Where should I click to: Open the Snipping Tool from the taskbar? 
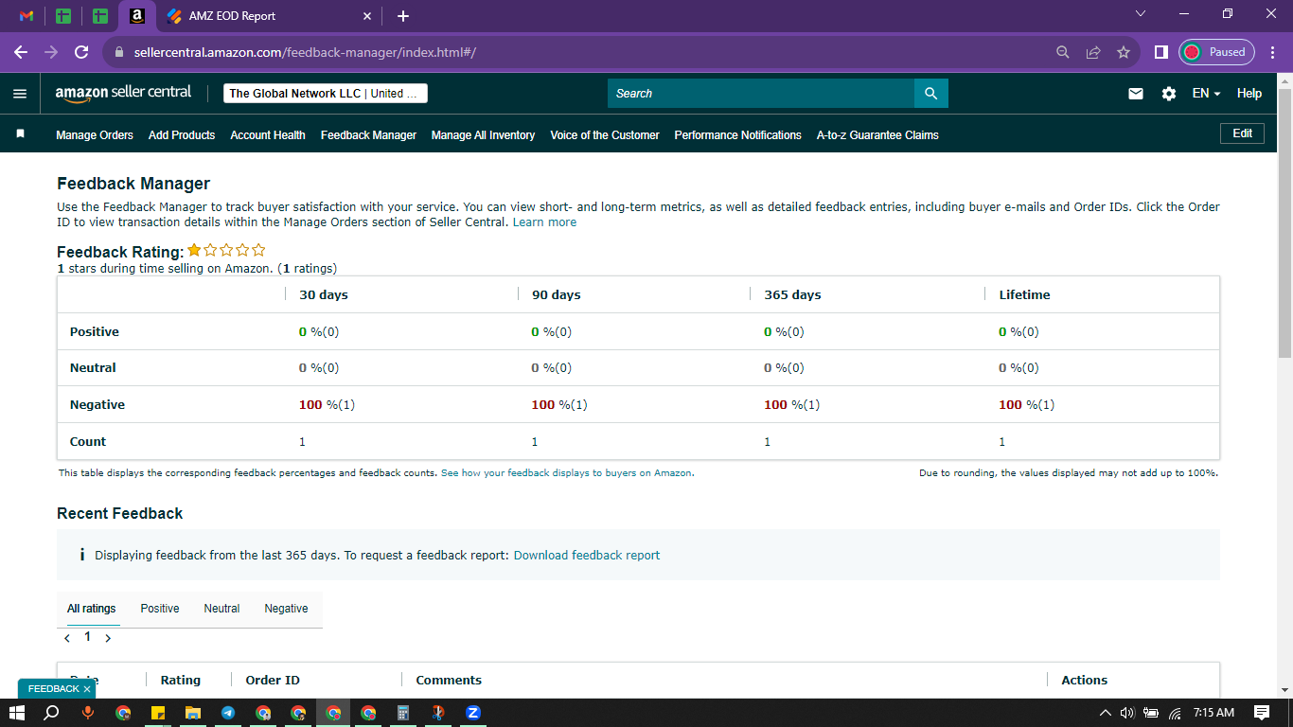pos(438,713)
